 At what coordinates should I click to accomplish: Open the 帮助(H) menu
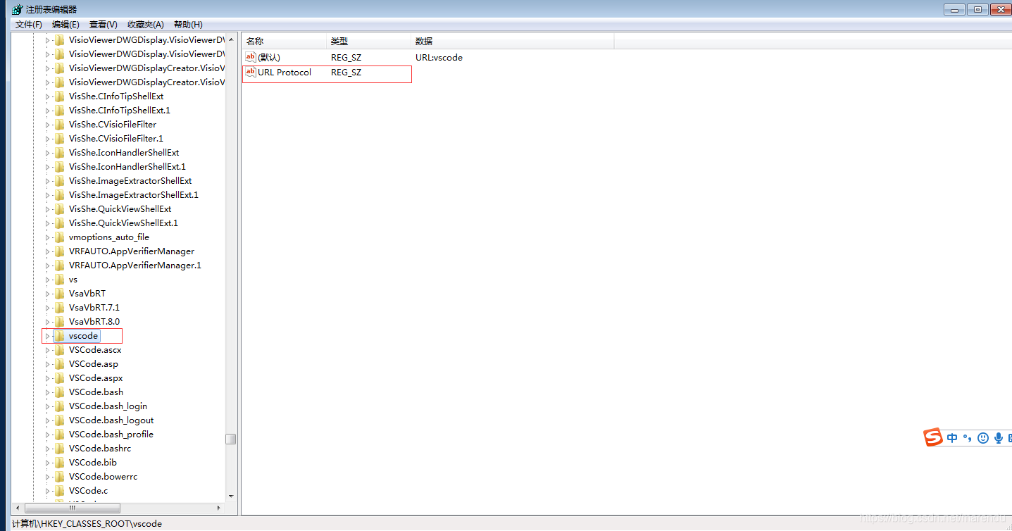(188, 25)
